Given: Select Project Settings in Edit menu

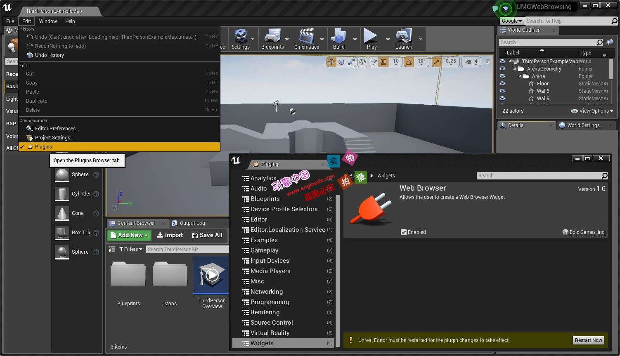Looking at the screenshot, I should 119,138.
